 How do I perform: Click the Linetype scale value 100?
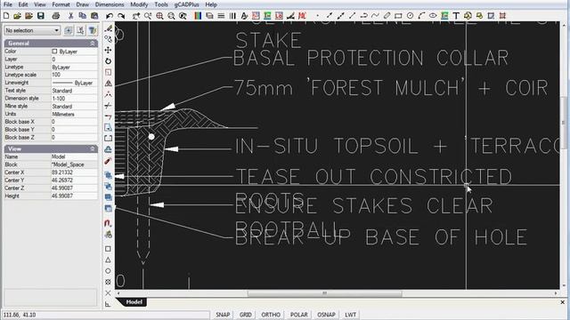(x=74, y=75)
